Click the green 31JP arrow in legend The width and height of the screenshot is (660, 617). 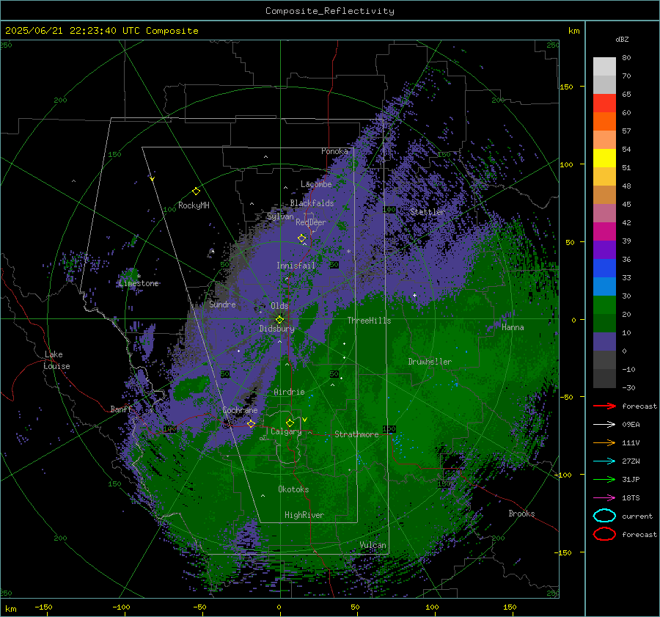(x=604, y=479)
